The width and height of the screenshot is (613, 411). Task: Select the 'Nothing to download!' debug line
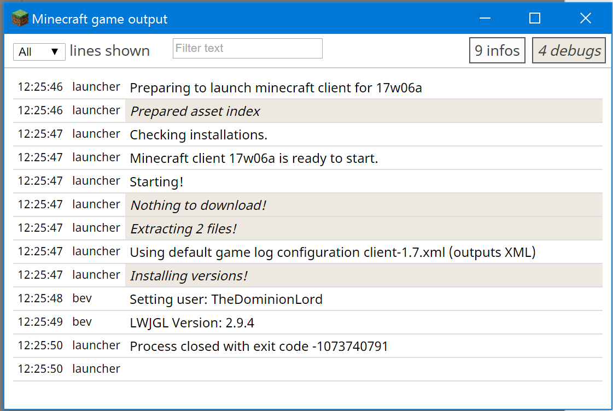pos(198,205)
